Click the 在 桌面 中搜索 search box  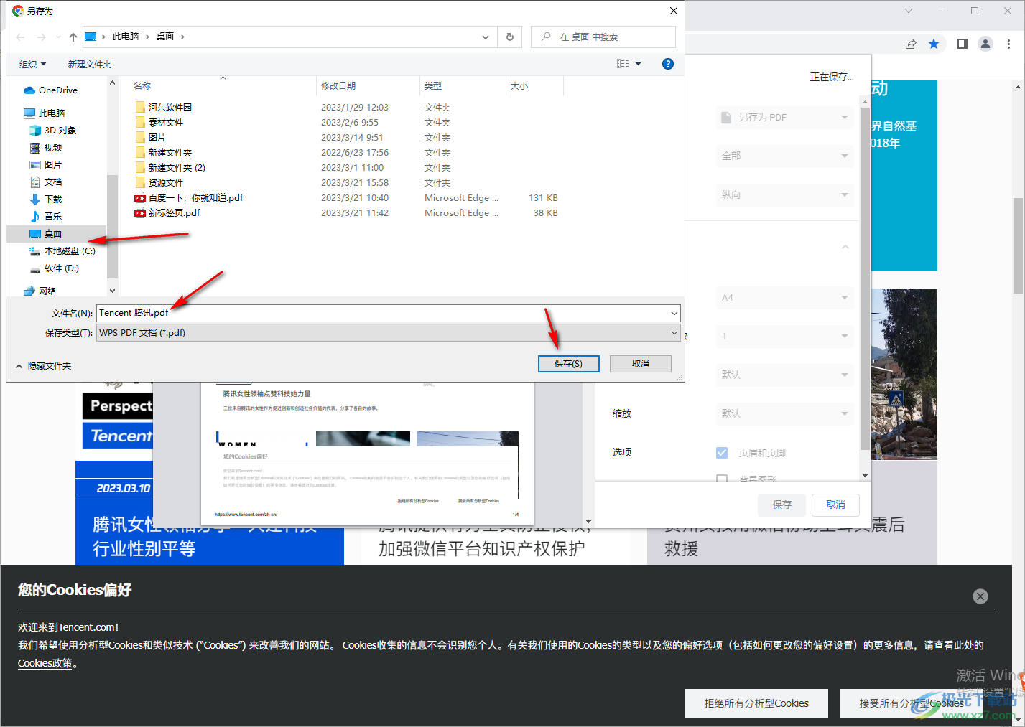pyautogui.click(x=603, y=37)
